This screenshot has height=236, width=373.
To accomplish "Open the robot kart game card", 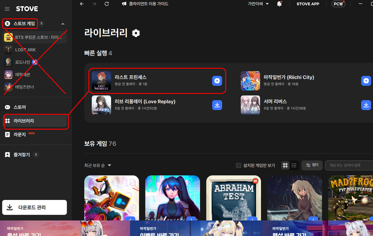I will (111, 198).
